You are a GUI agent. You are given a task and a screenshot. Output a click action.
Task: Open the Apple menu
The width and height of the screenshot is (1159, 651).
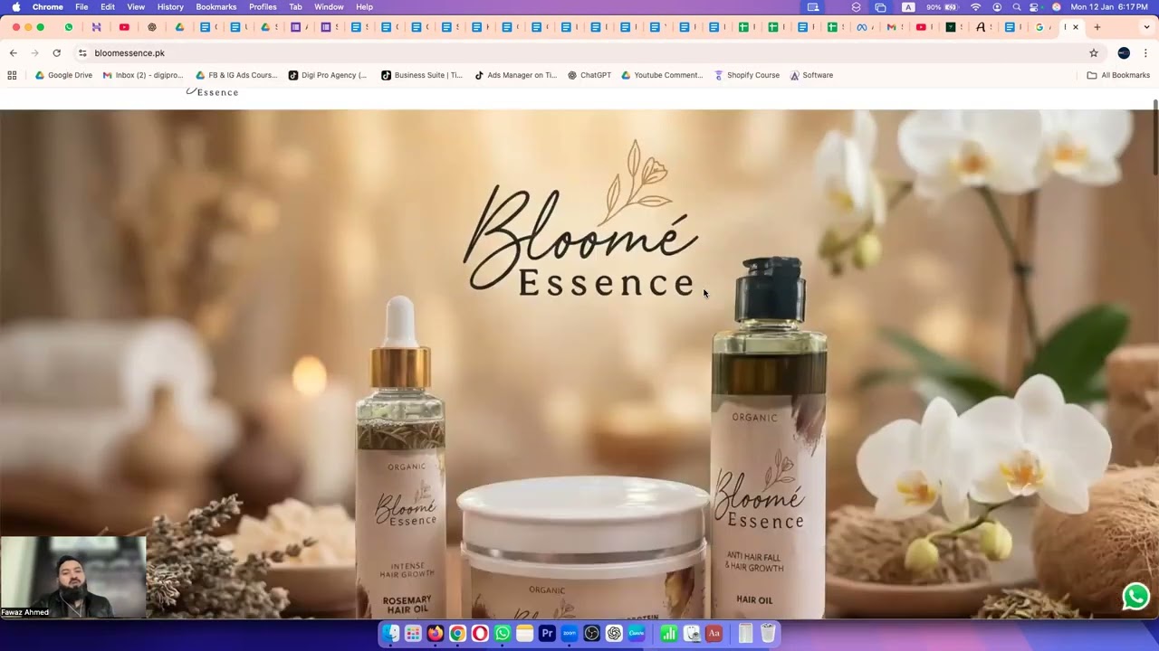15,6
